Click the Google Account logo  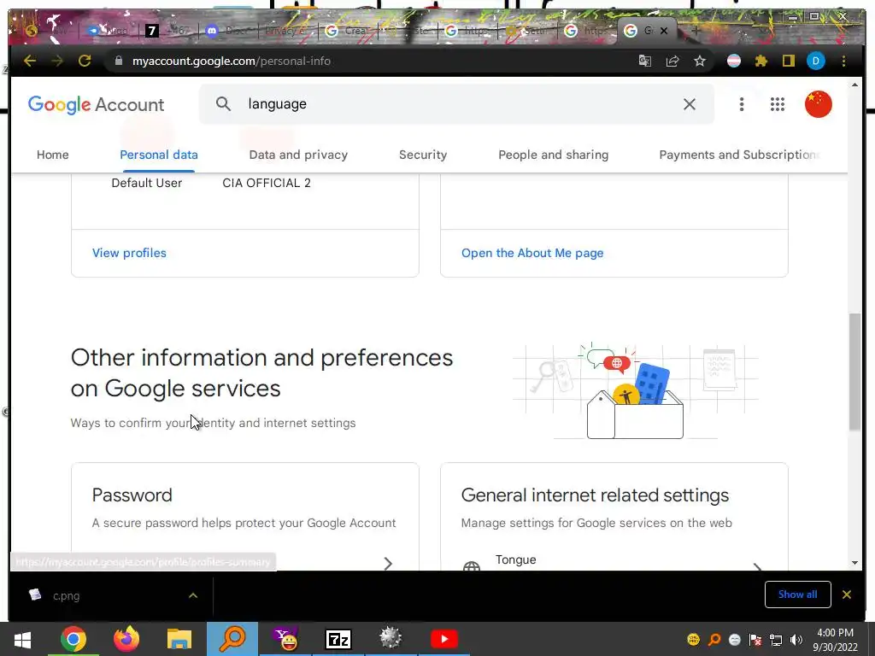pyautogui.click(x=96, y=104)
